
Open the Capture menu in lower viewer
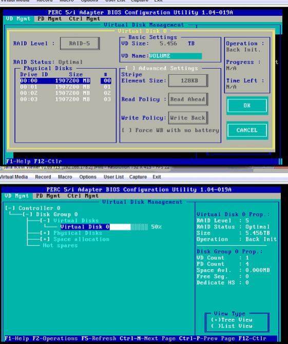point(138,177)
